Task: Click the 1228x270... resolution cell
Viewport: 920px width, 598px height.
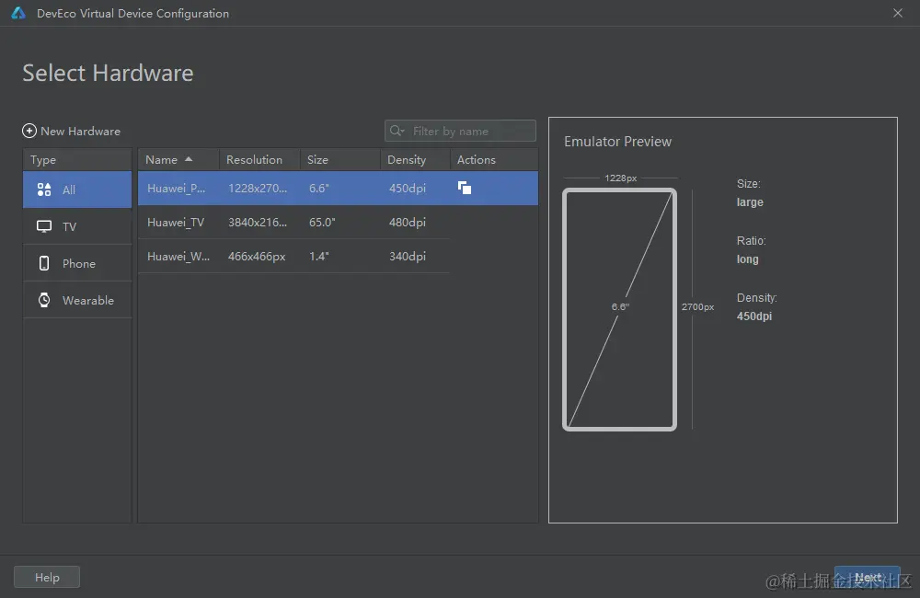Action: tap(258, 189)
